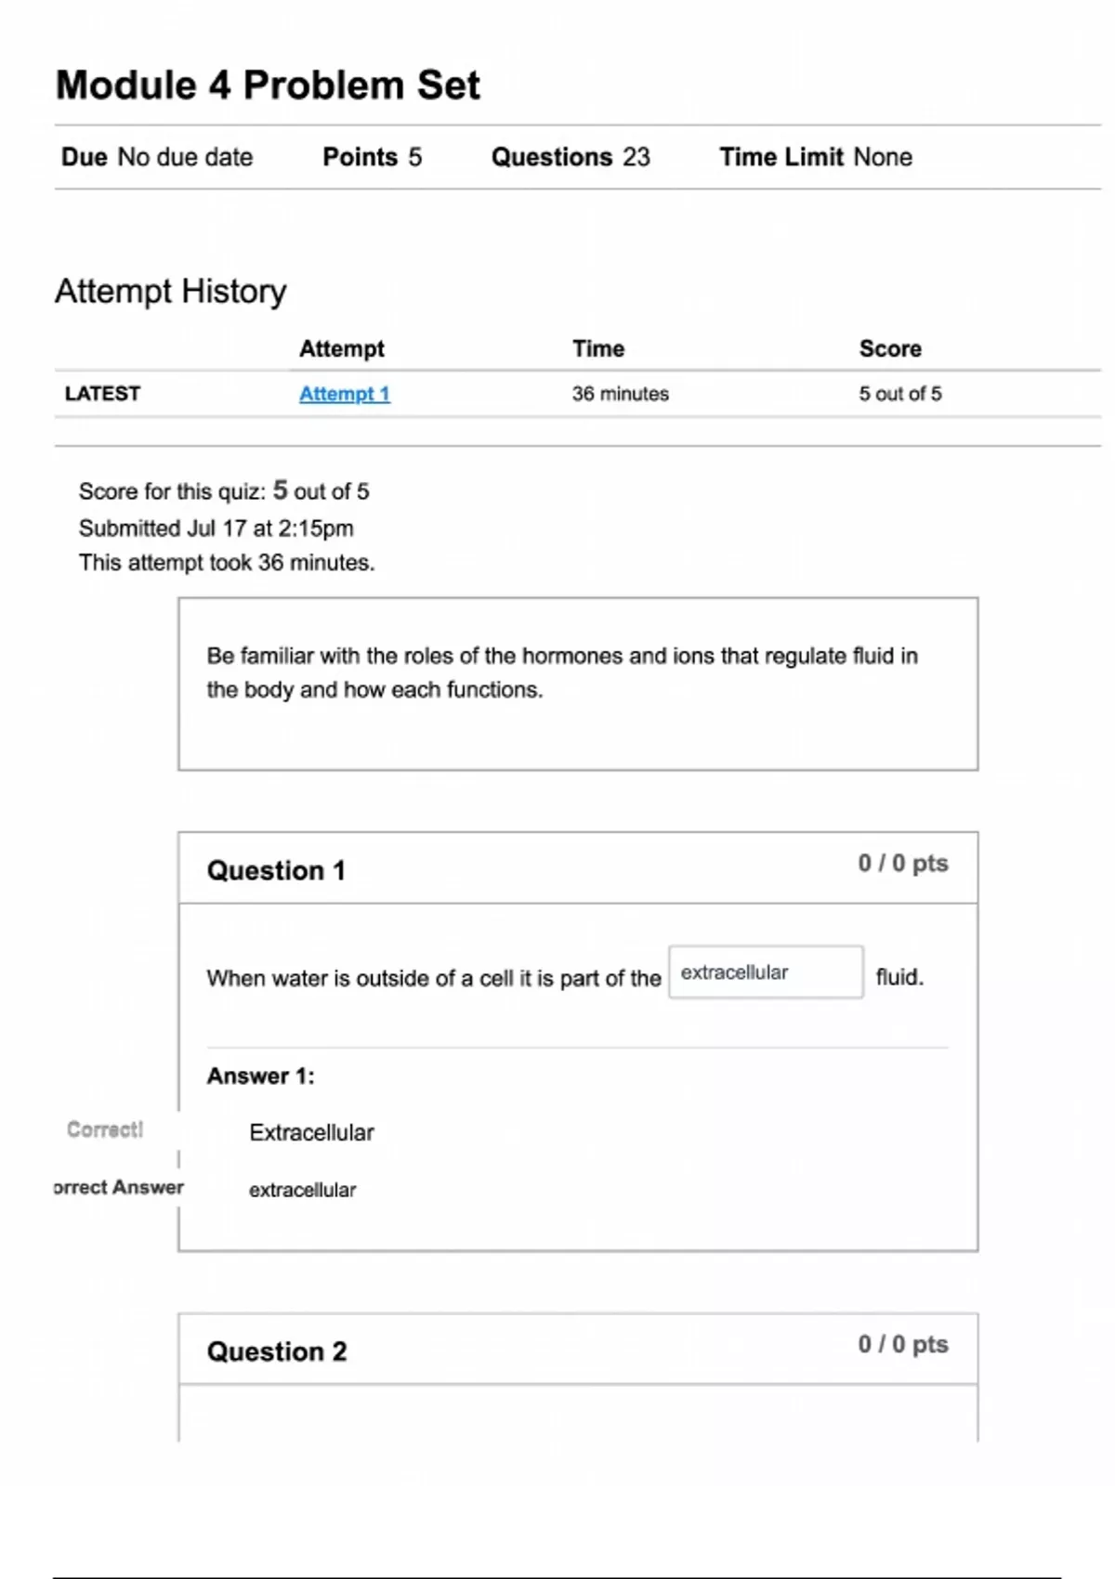Click Question 2's 0 / 0 pts label
Viewport: 1115px width, 1579px height.
[902, 1345]
